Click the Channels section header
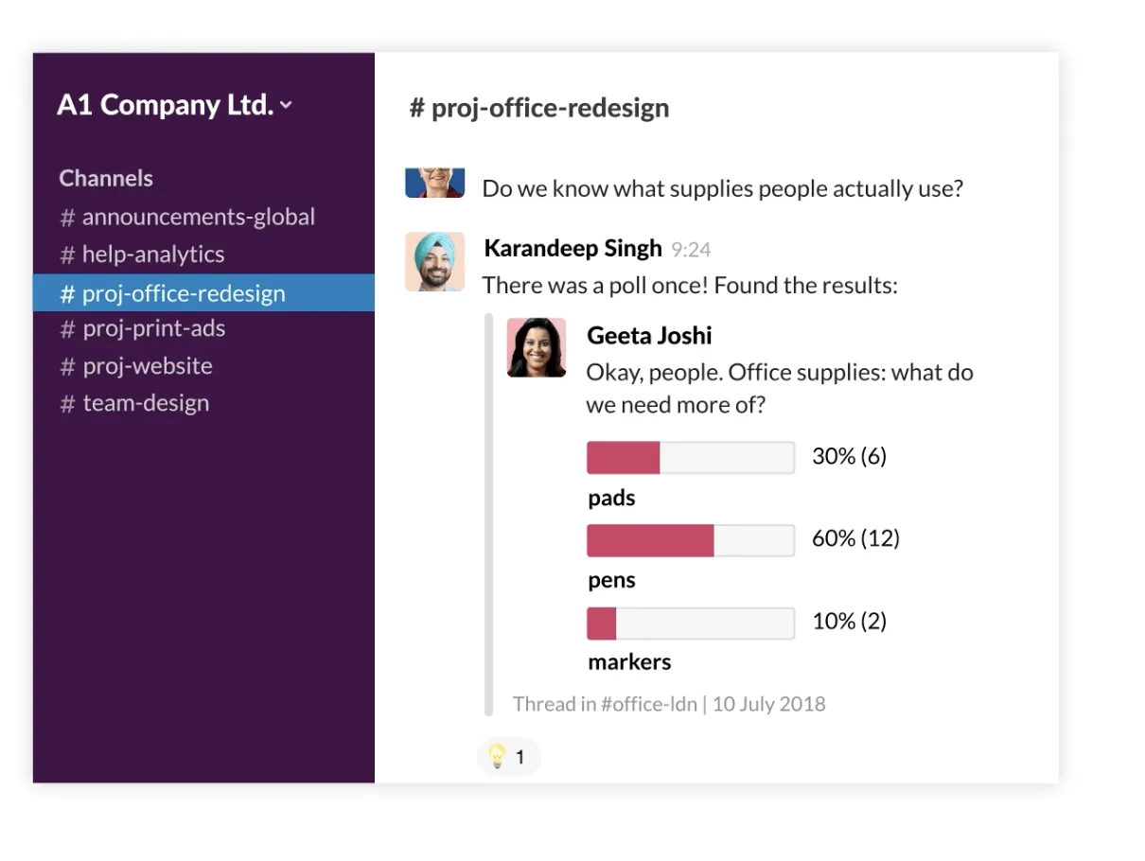 click(106, 178)
